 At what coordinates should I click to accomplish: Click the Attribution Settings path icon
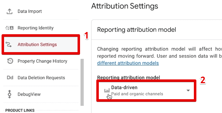click(8, 45)
